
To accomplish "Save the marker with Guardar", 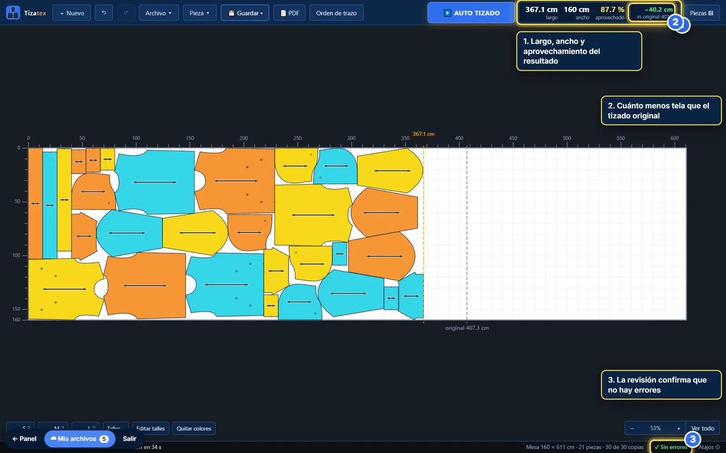I will point(245,13).
